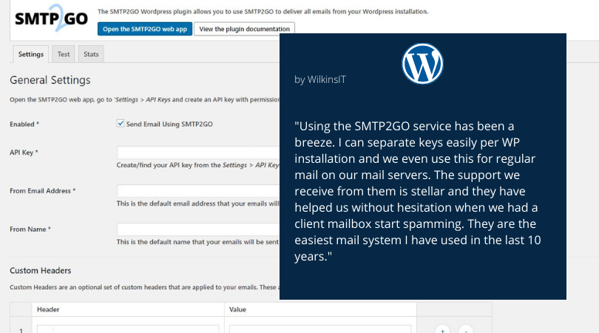Focus the API Key input field
Screen dimensions: 599x333
click(x=198, y=152)
